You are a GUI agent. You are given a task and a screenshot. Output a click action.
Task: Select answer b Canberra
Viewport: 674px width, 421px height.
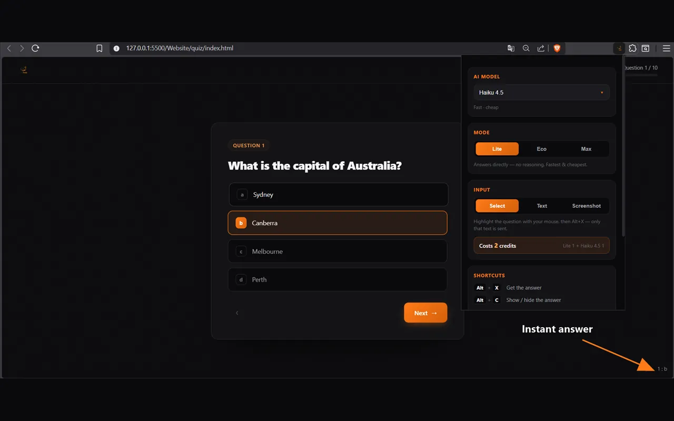(x=338, y=223)
